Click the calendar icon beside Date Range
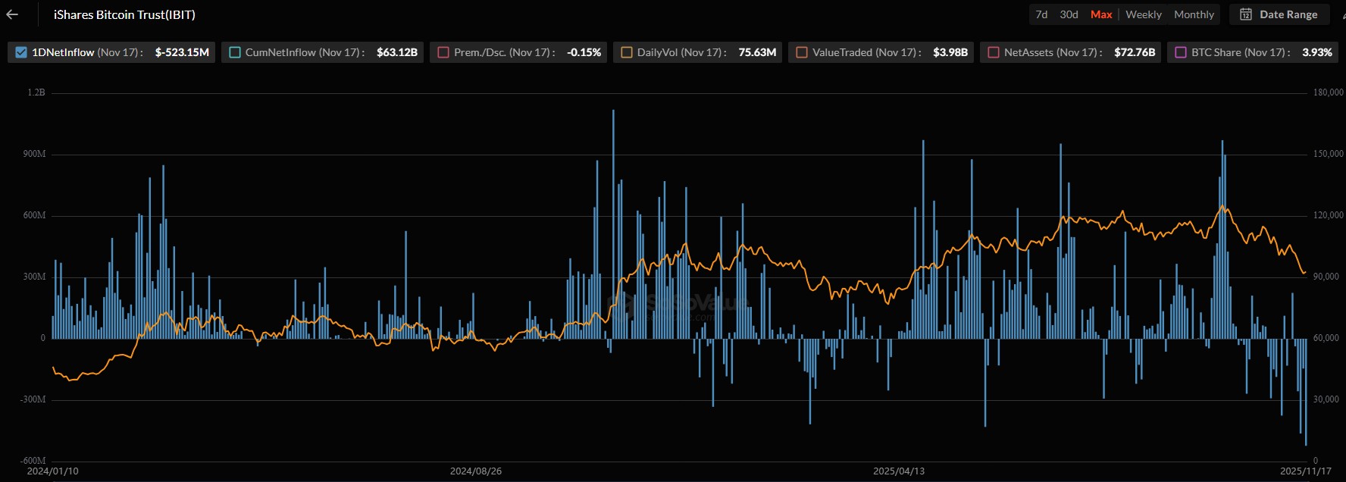 pyautogui.click(x=1245, y=14)
